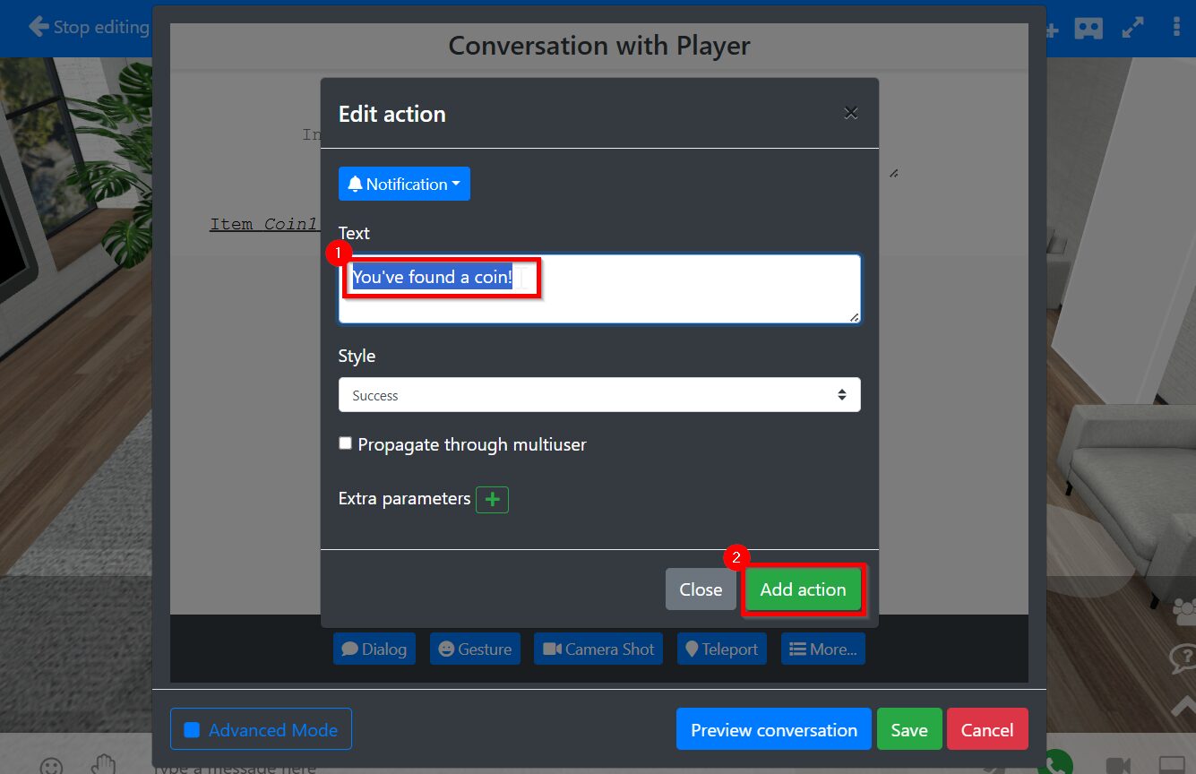Image resolution: width=1196 pixels, height=774 pixels.
Task: Click the green Add action button
Action: coord(803,589)
